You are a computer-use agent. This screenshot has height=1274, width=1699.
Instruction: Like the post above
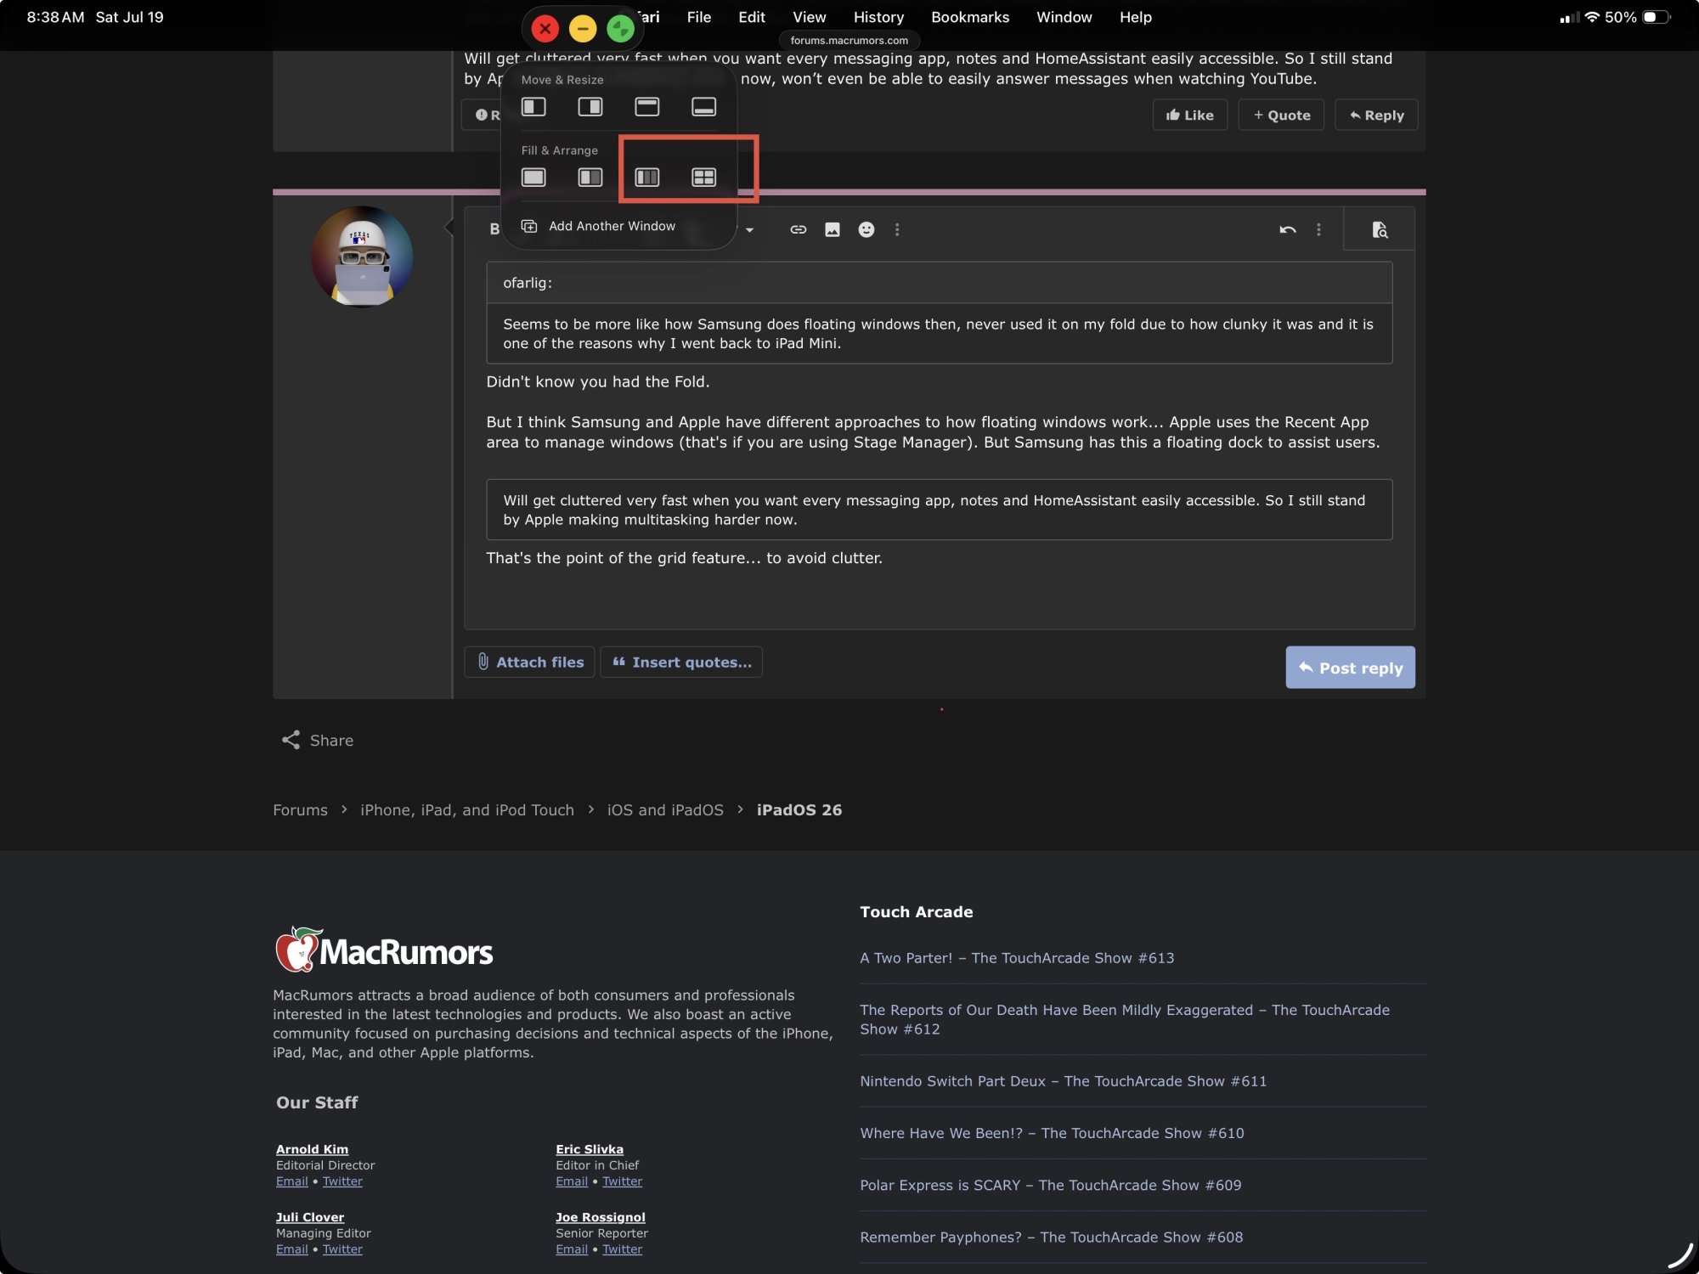click(1190, 116)
